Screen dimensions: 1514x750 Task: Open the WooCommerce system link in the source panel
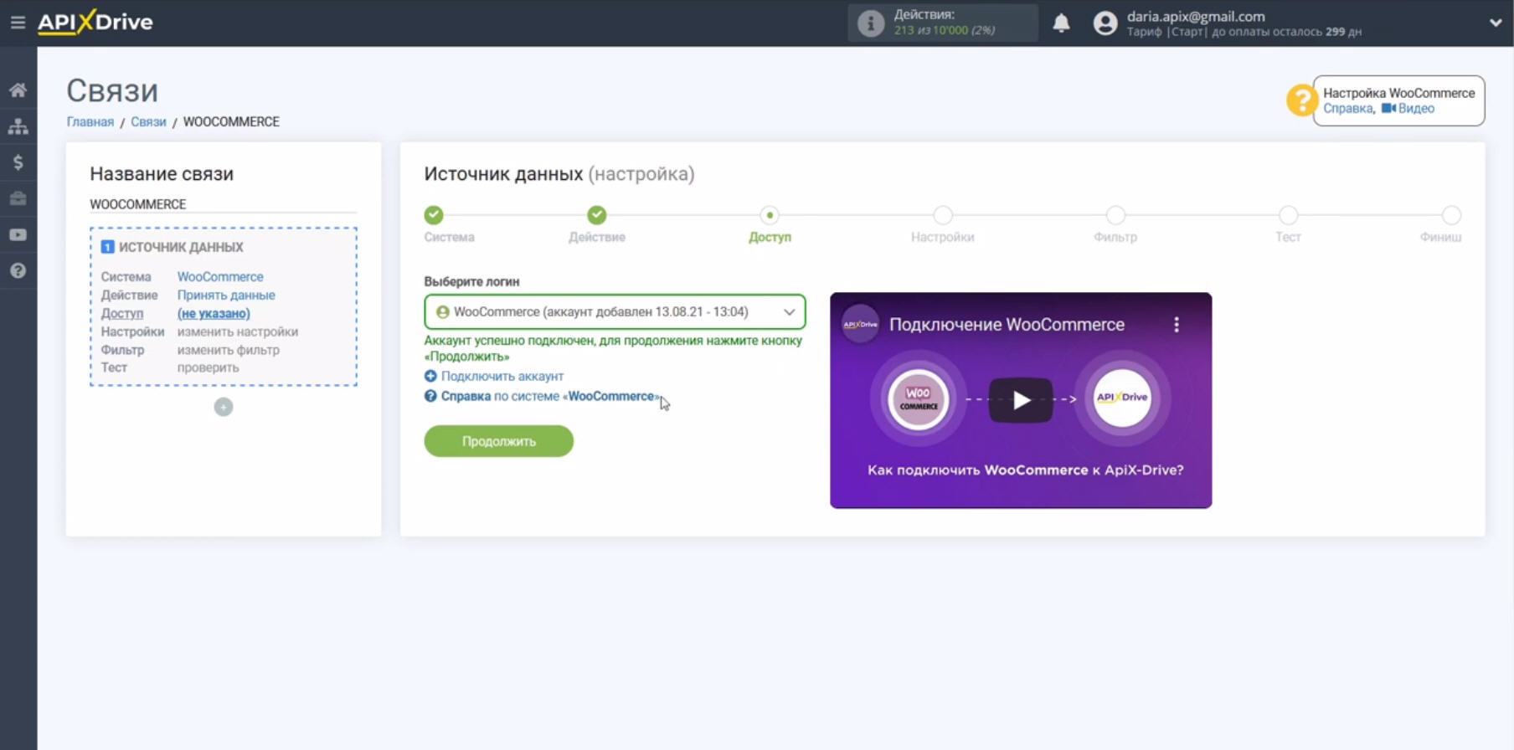(x=220, y=277)
